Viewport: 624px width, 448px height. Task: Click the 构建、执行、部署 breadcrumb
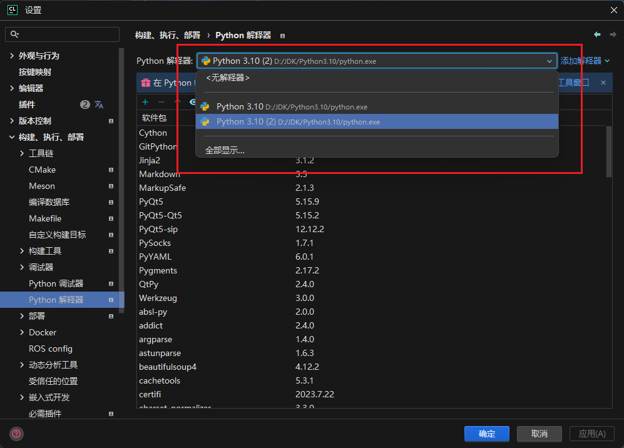(168, 36)
